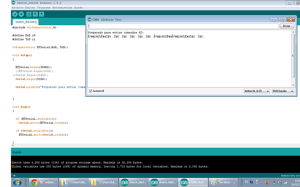Click the editor horizontal scrollbar left arrow
The image size is (300, 187).
tap(13, 145)
